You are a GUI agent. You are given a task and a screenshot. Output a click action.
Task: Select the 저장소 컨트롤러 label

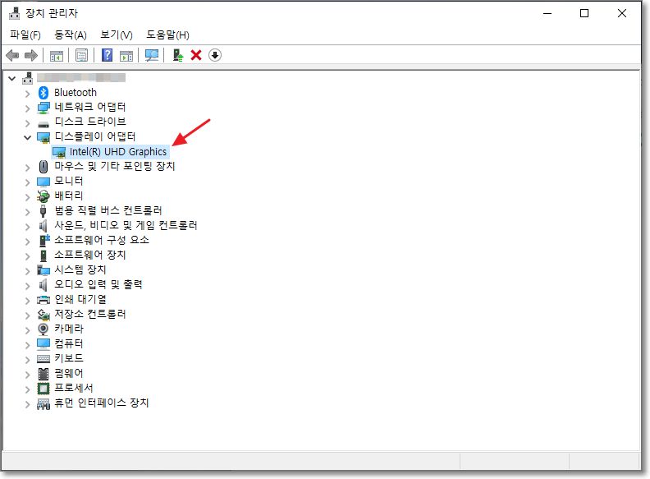coord(90,314)
